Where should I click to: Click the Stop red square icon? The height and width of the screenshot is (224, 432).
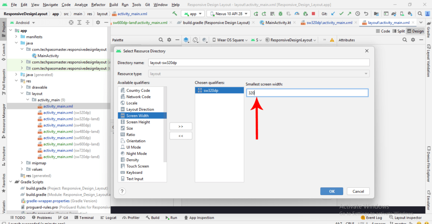click(313, 13)
